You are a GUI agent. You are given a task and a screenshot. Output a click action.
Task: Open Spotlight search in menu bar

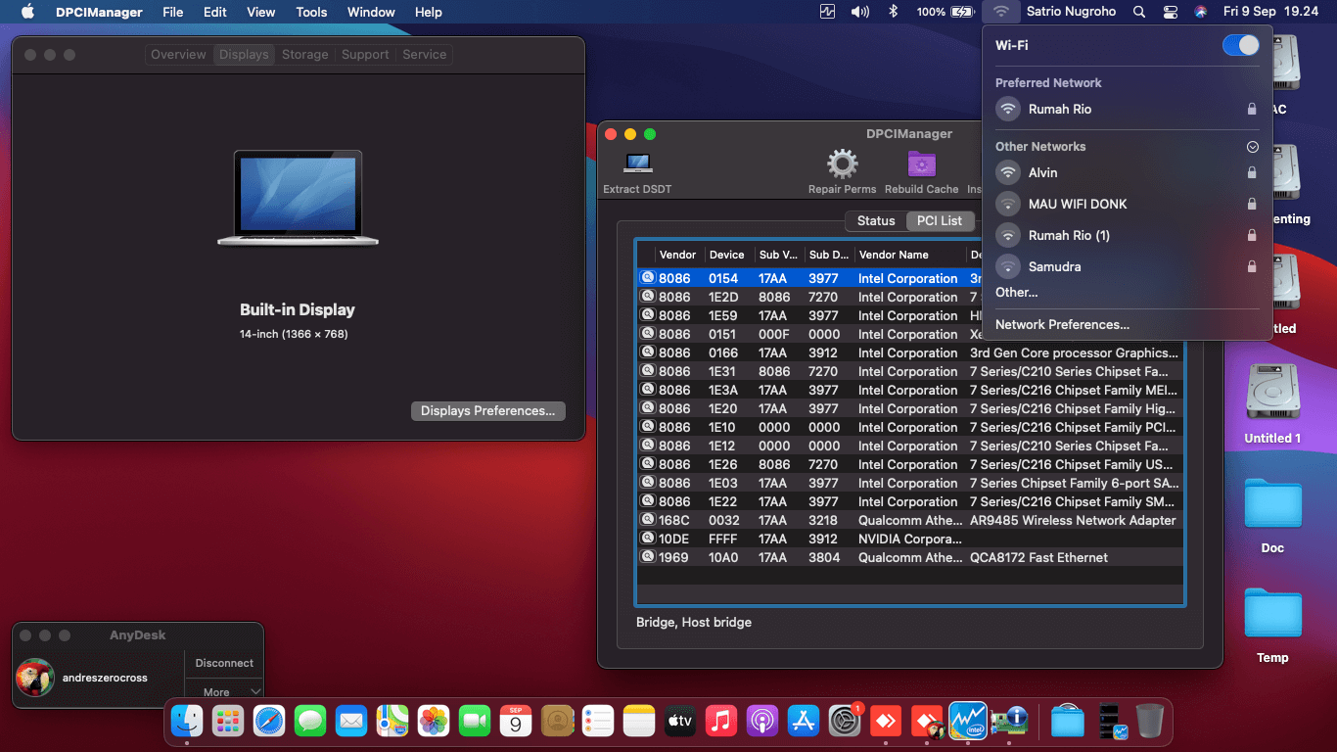1138,12
